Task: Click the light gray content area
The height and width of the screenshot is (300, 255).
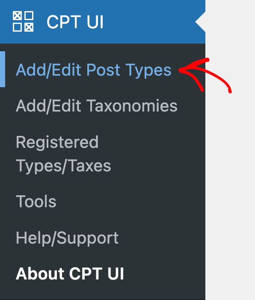Action: tap(230, 172)
